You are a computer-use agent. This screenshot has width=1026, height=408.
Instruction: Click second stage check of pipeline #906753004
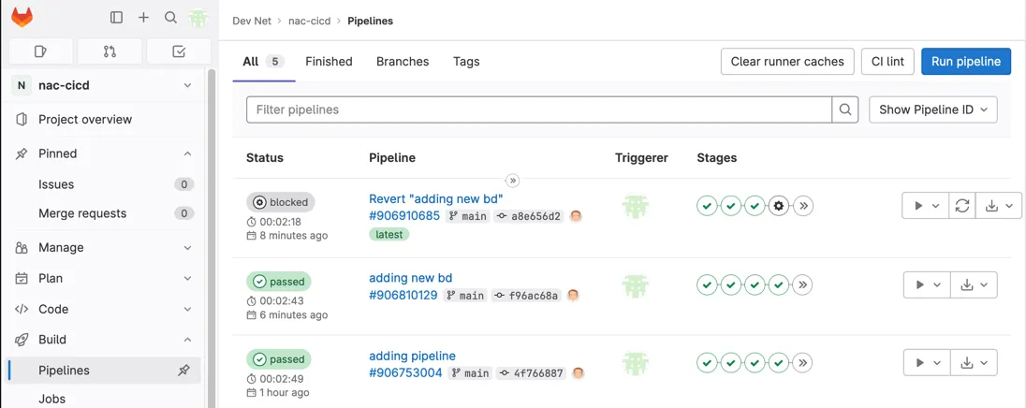731,362
